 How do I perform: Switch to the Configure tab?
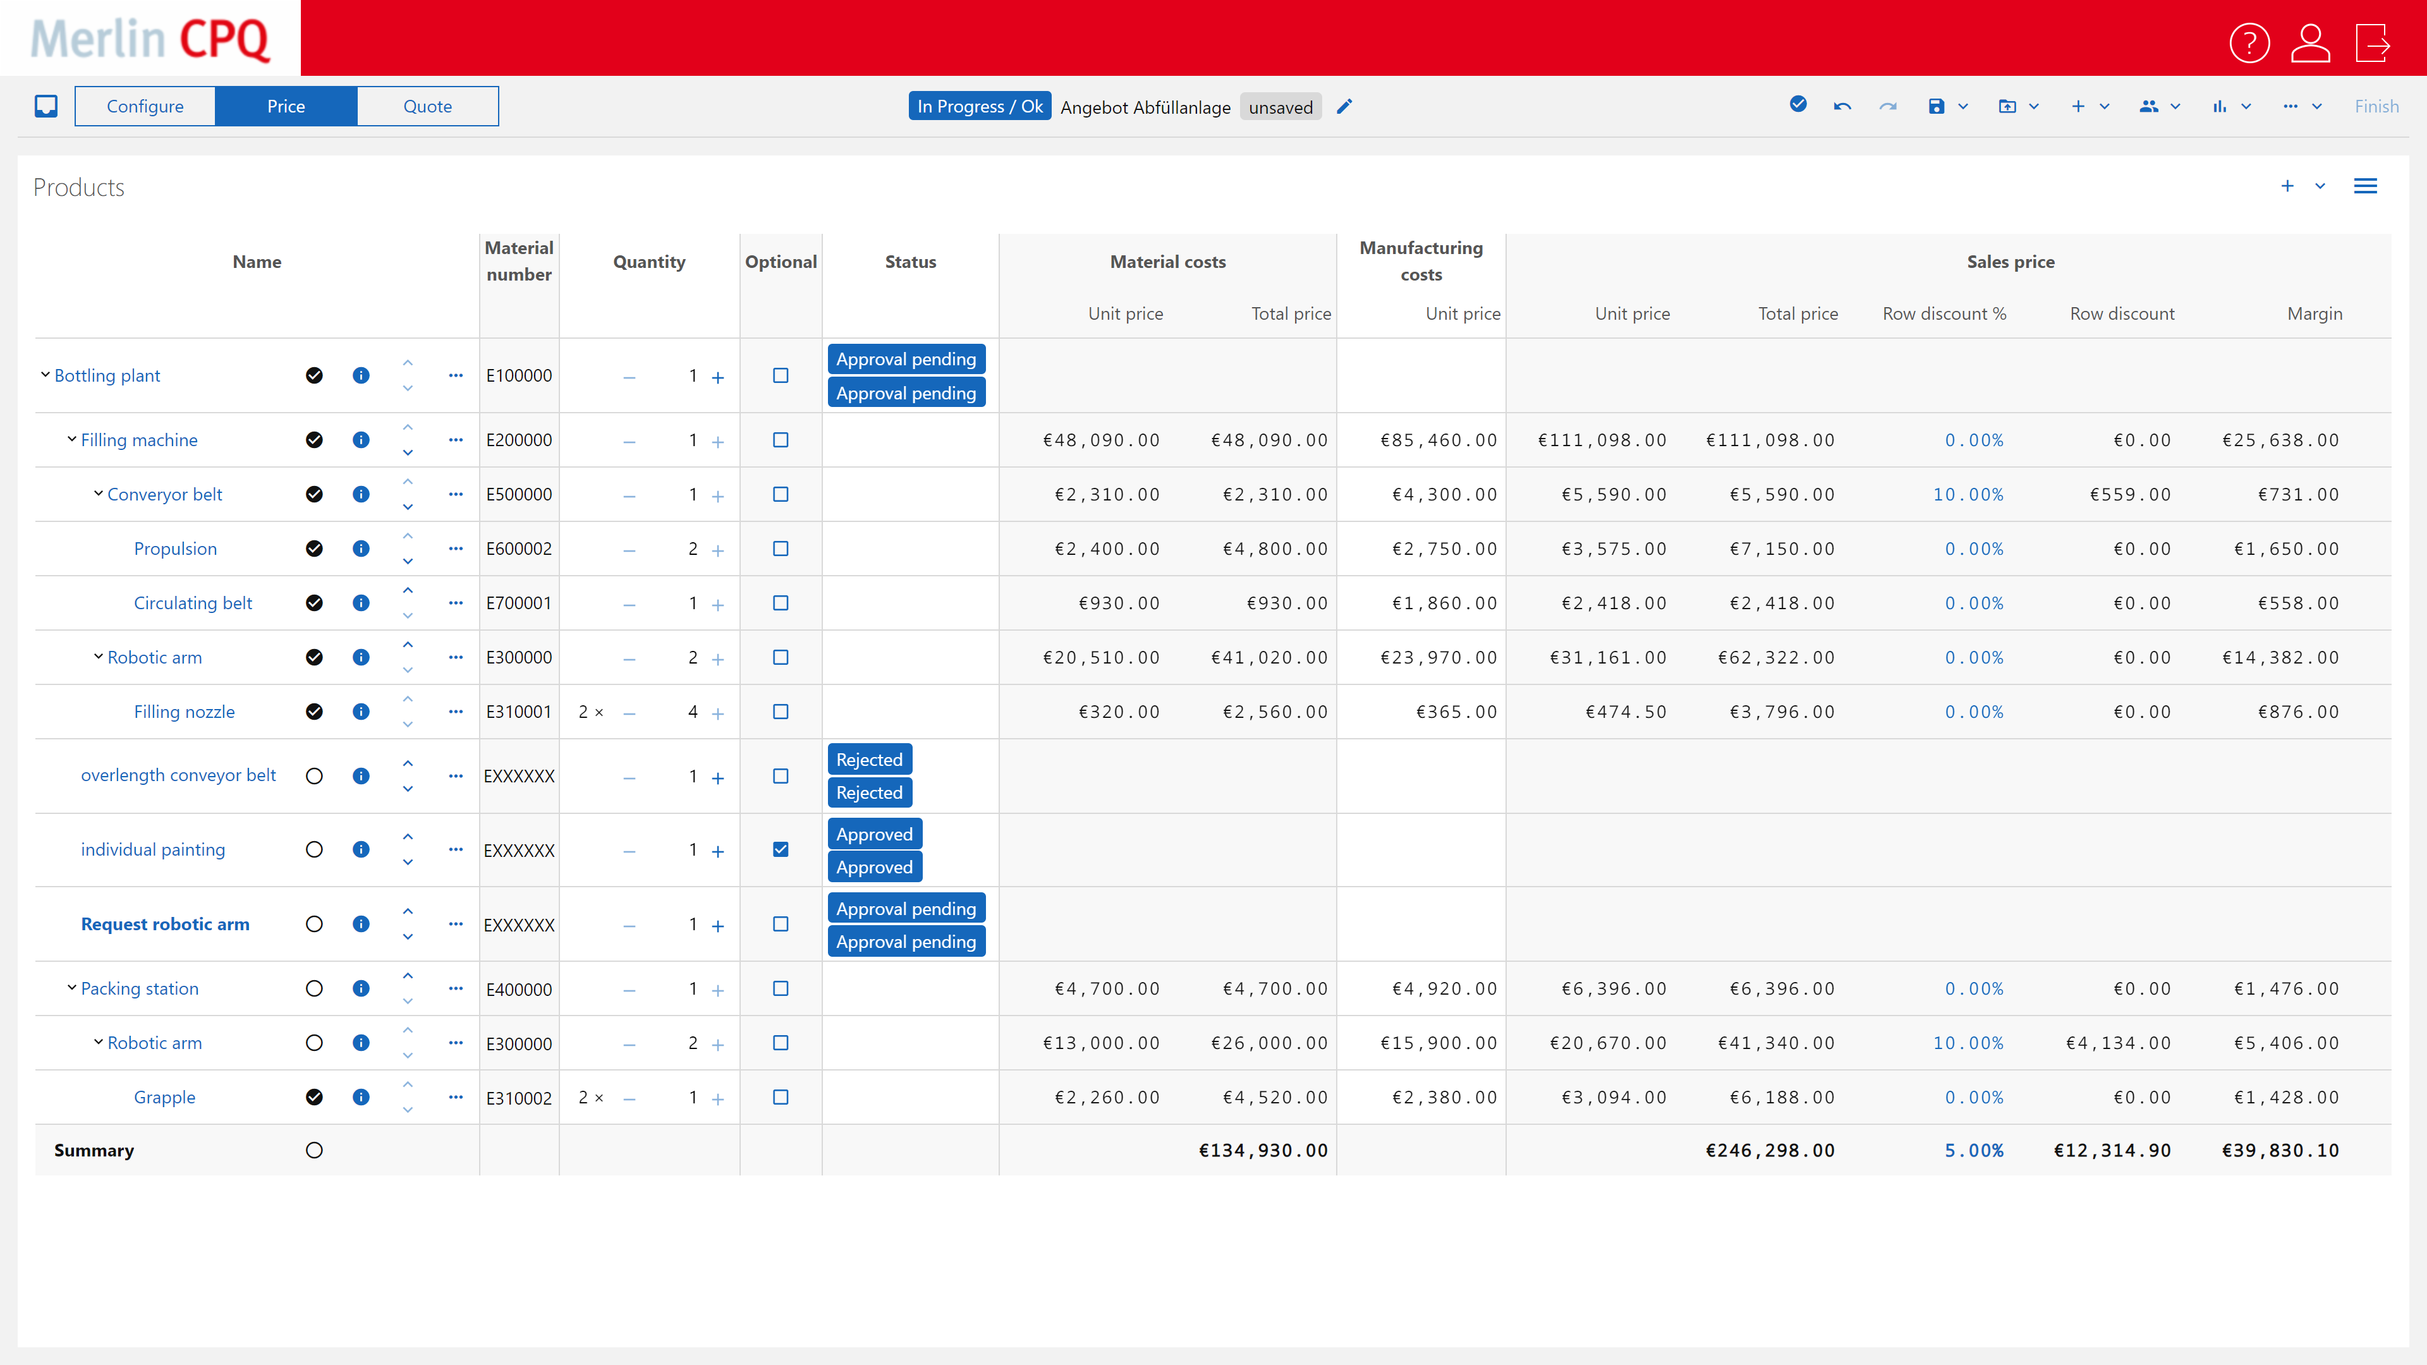point(145,106)
